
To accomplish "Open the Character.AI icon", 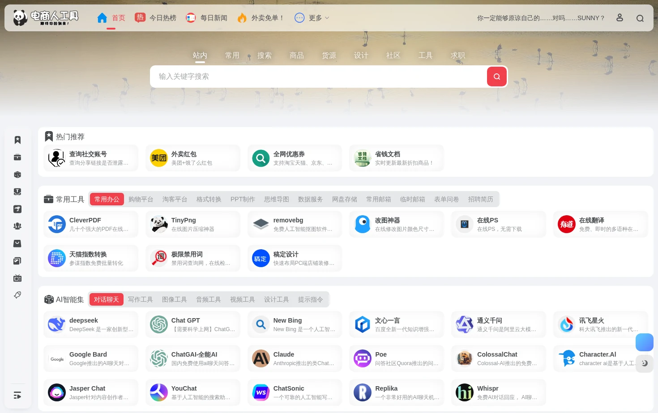I will (x=567, y=358).
